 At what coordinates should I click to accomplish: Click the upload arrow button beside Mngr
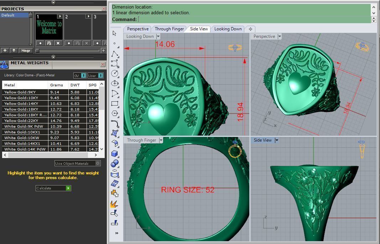pos(14,51)
